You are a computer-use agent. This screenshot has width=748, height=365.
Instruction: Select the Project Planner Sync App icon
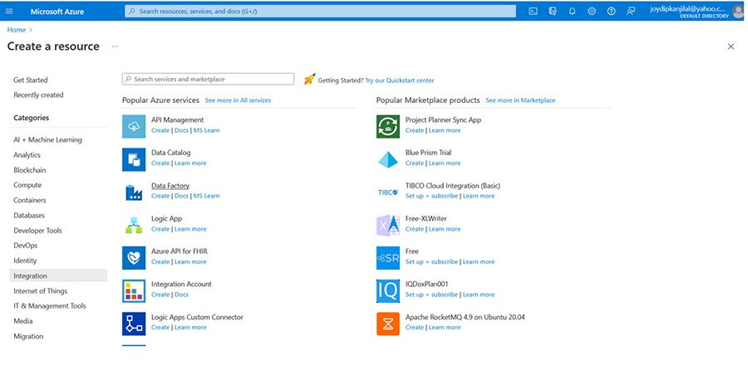(x=388, y=125)
